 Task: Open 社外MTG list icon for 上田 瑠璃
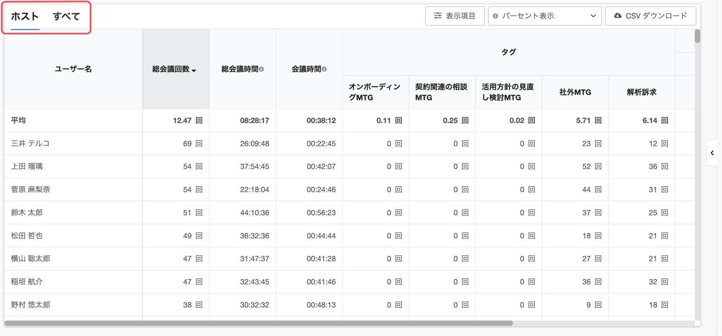tap(598, 166)
